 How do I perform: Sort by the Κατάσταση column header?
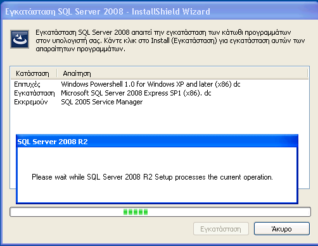click(34, 73)
